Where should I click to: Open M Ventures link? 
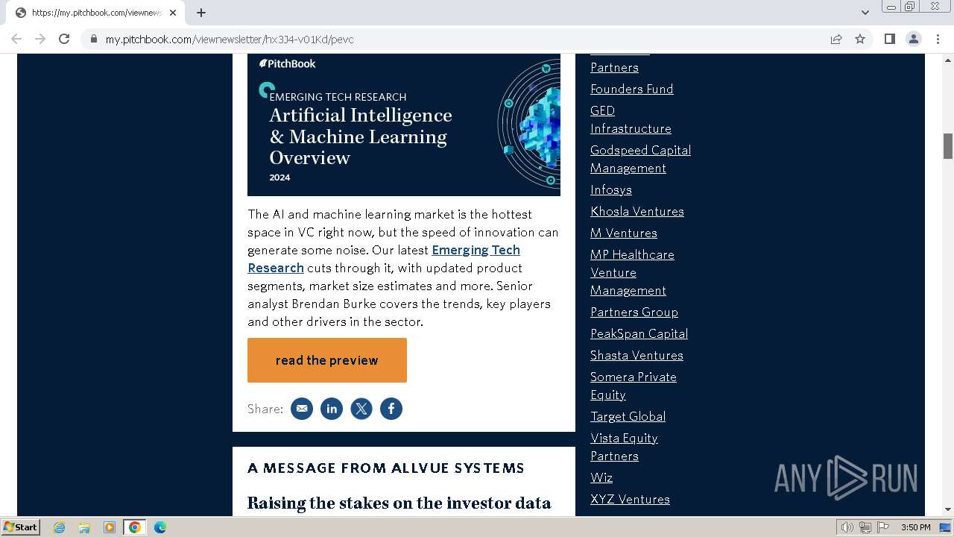point(624,233)
